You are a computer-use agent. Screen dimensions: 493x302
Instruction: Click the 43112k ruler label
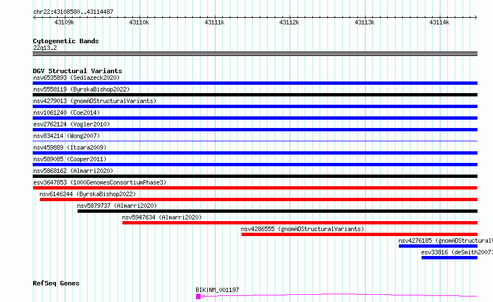[289, 22]
